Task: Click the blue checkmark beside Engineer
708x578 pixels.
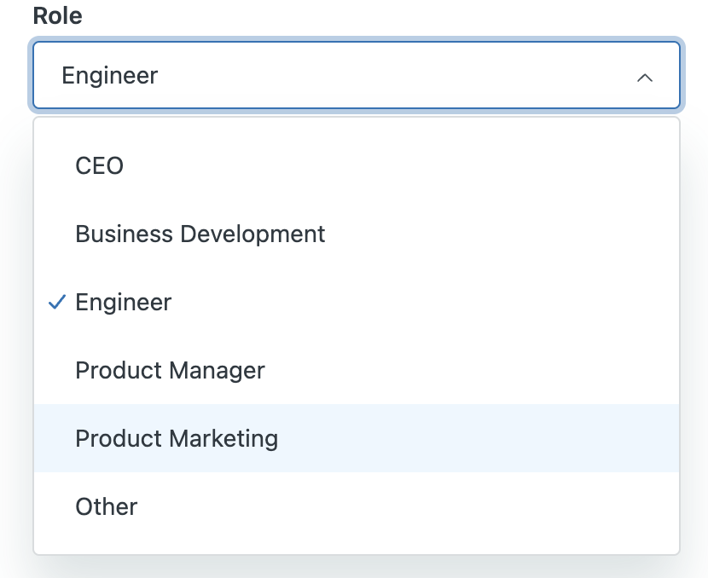Action: [57, 303]
